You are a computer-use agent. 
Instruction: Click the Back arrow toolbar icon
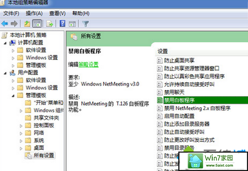pos(5,24)
